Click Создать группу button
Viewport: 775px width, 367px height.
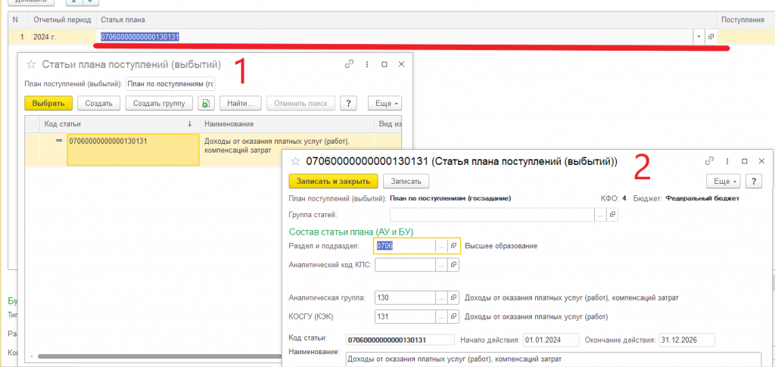pyautogui.click(x=160, y=103)
